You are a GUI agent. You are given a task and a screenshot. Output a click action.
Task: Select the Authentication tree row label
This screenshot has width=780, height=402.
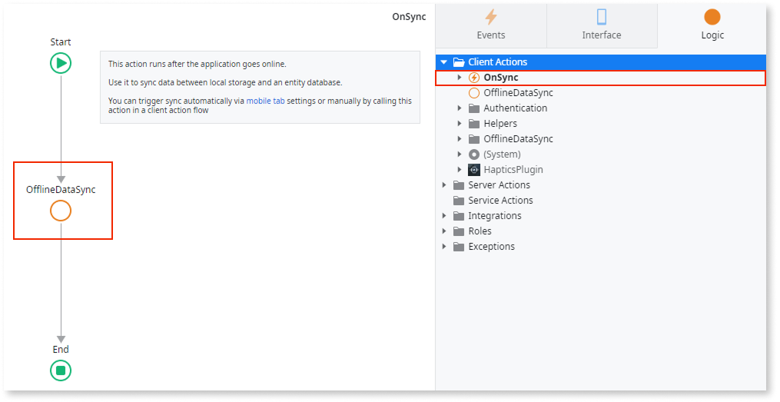(x=516, y=108)
